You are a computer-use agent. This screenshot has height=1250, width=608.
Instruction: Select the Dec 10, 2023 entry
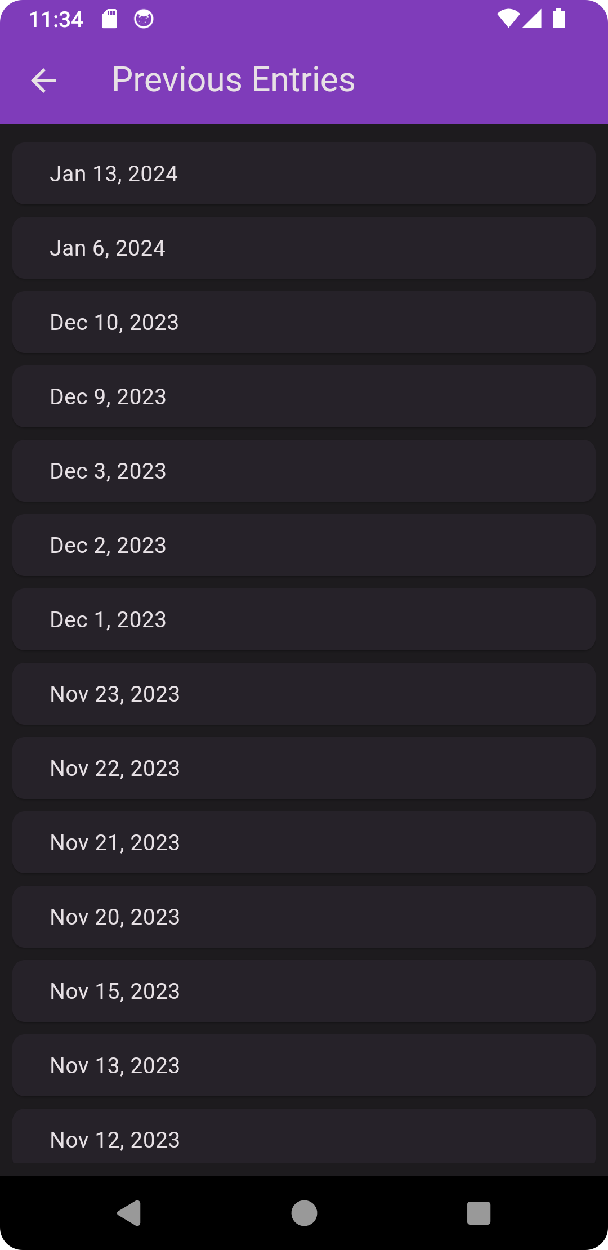(x=304, y=322)
